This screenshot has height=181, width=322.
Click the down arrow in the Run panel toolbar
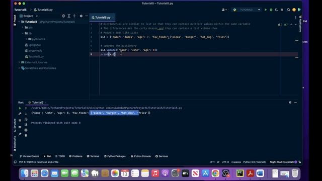26,114
